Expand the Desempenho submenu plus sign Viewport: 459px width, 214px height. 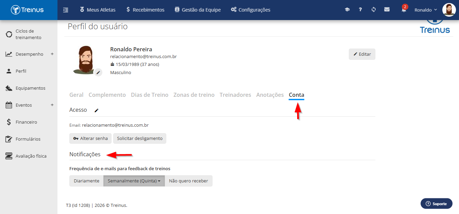(x=52, y=54)
